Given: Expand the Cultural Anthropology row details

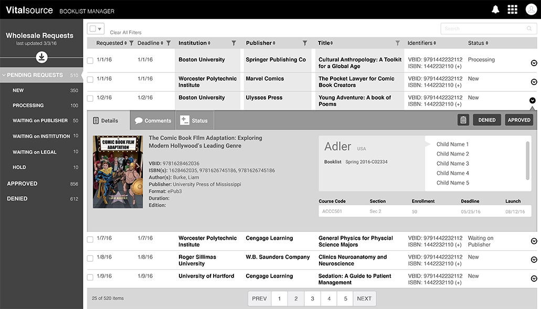Looking at the screenshot, I should tap(534, 63).
